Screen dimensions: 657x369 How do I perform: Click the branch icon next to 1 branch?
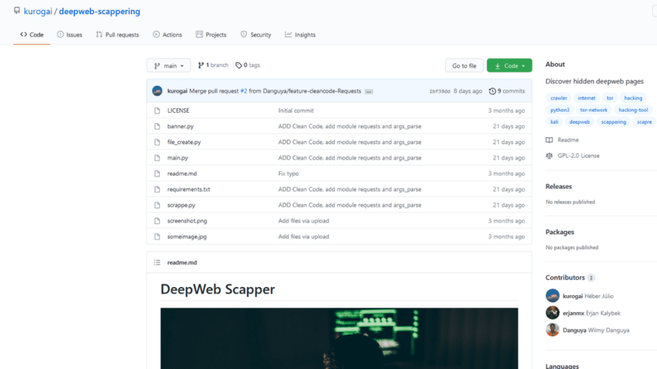[201, 65]
